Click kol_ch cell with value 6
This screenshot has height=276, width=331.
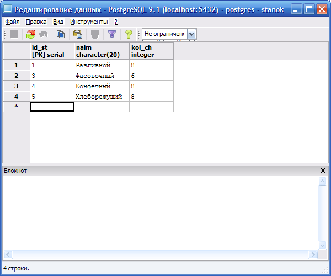(x=151, y=76)
